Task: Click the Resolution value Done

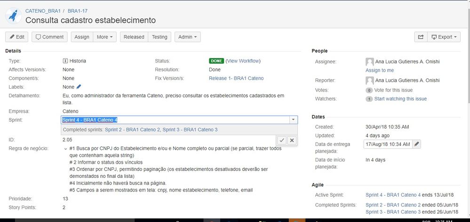Action: coord(215,70)
